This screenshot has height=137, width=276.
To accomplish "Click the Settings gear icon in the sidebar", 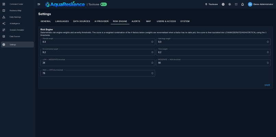I will click(4, 45).
